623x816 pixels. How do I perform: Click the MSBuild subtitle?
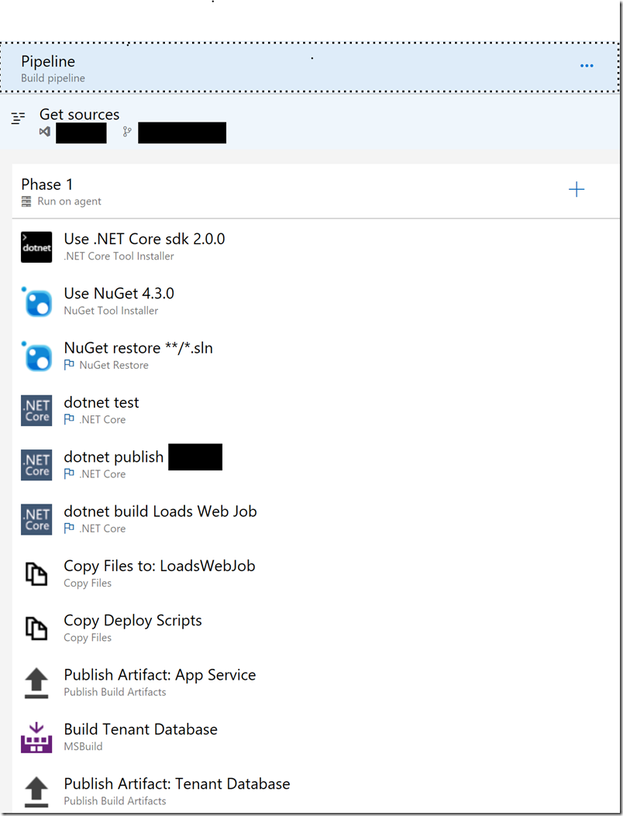click(x=83, y=746)
